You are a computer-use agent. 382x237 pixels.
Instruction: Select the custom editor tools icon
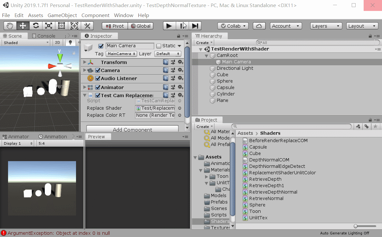pos(87,26)
